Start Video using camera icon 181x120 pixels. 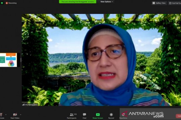[15, 116]
